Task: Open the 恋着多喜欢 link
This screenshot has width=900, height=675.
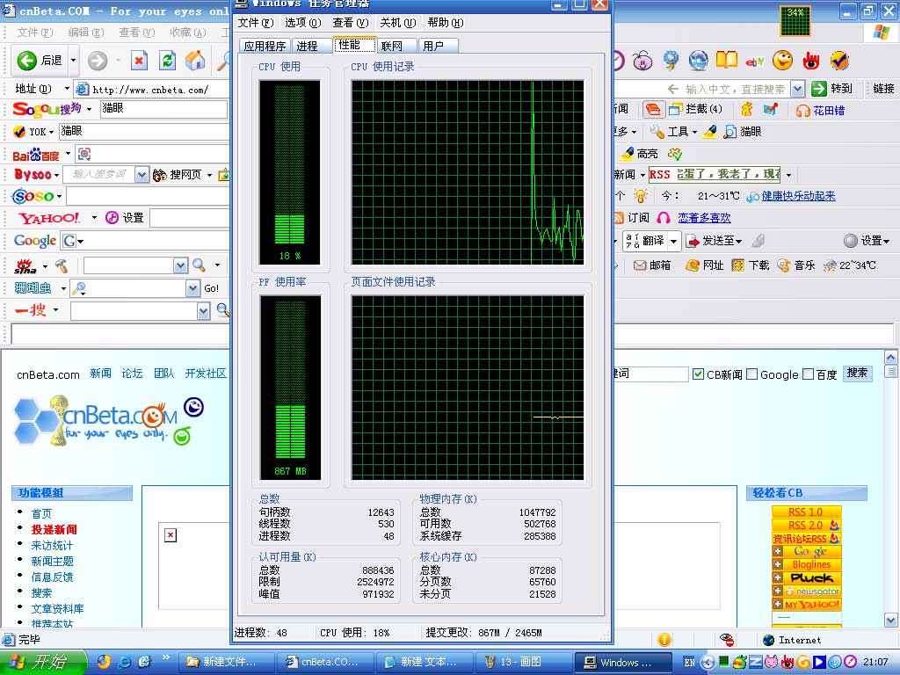Action: [x=704, y=218]
